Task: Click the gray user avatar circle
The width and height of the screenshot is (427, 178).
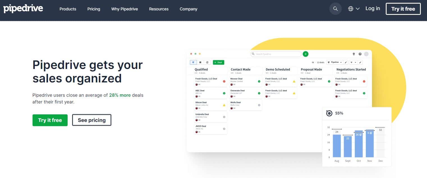Action: coord(366,54)
